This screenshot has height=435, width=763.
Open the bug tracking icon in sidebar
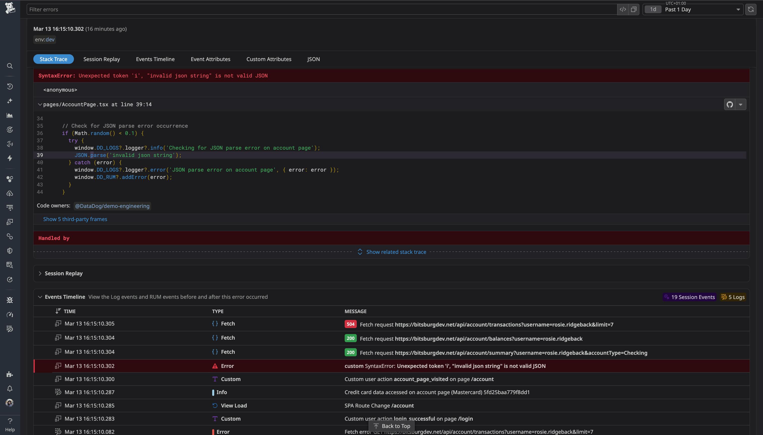tap(10, 300)
